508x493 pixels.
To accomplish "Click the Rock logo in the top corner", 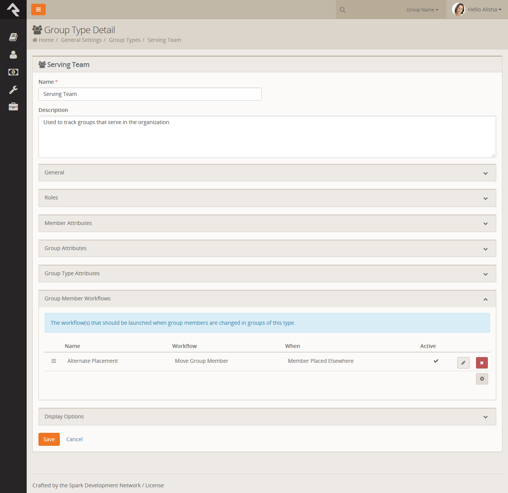I will 13,9.
